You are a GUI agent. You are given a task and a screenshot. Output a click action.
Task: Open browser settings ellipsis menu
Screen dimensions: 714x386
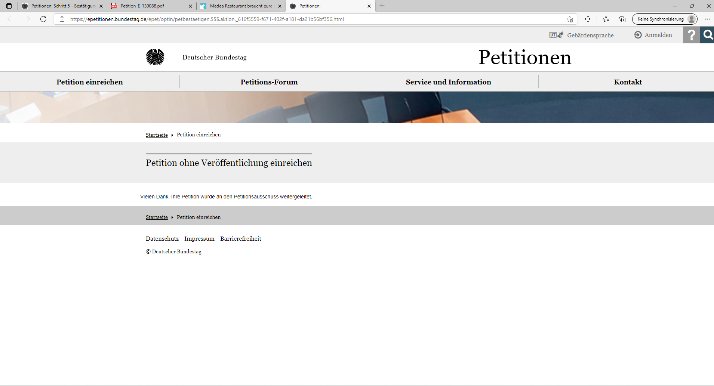707,19
